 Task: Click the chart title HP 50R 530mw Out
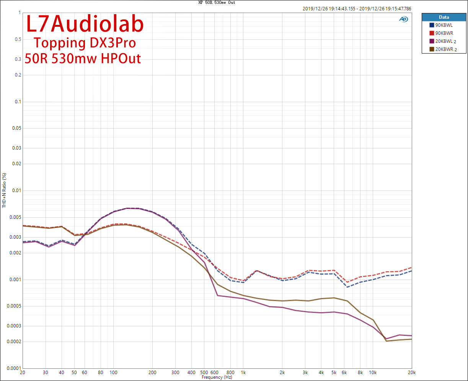tap(217, 2)
